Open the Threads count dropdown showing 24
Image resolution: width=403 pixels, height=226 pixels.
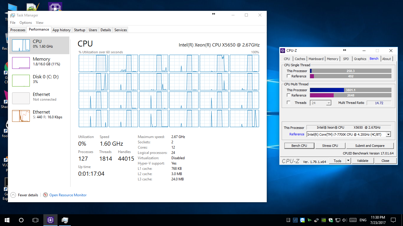(321, 103)
